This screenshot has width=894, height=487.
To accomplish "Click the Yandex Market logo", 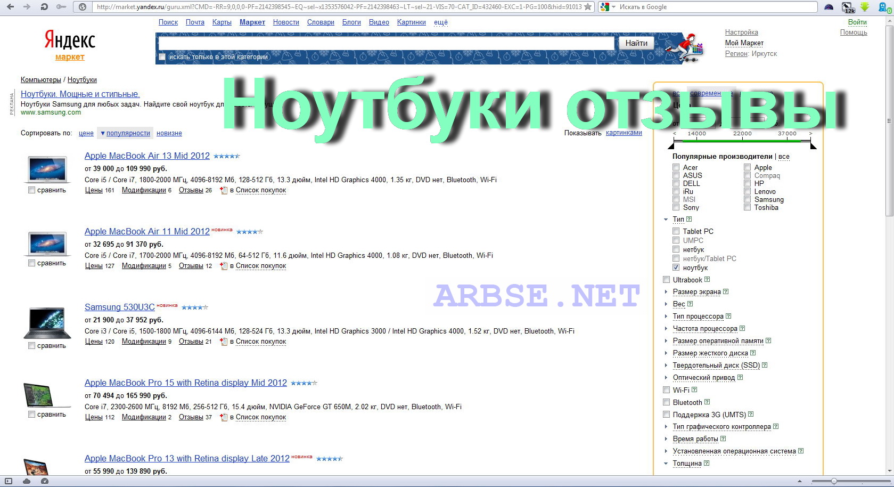I will click(70, 45).
